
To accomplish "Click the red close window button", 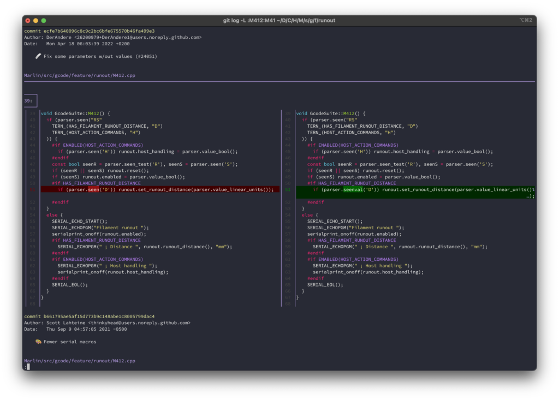I will [x=28, y=20].
